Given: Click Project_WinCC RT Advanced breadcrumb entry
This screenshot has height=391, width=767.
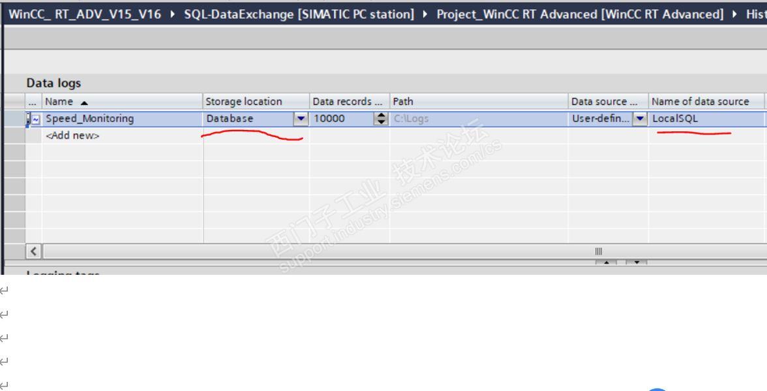Looking at the screenshot, I should pyautogui.click(x=580, y=14).
